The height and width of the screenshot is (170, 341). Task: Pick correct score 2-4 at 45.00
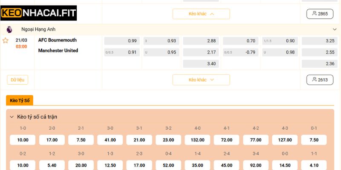tap(227, 165)
